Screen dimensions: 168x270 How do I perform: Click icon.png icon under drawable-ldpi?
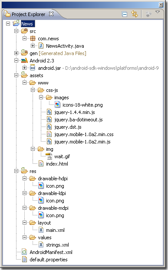point(41,201)
